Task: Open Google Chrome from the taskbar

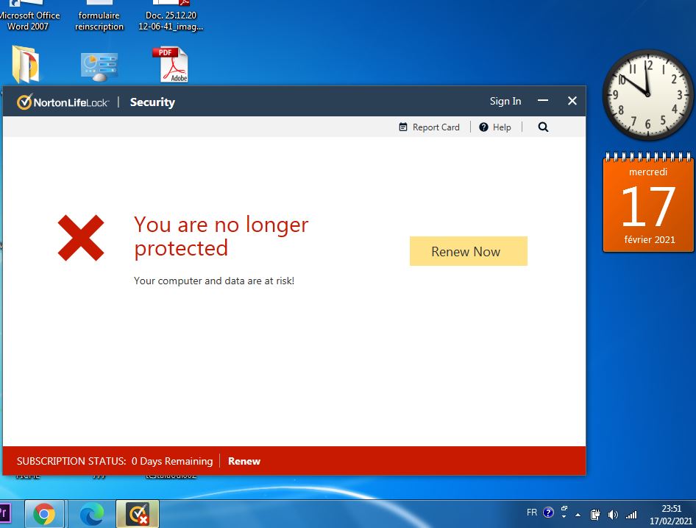Action: point(44,514)
